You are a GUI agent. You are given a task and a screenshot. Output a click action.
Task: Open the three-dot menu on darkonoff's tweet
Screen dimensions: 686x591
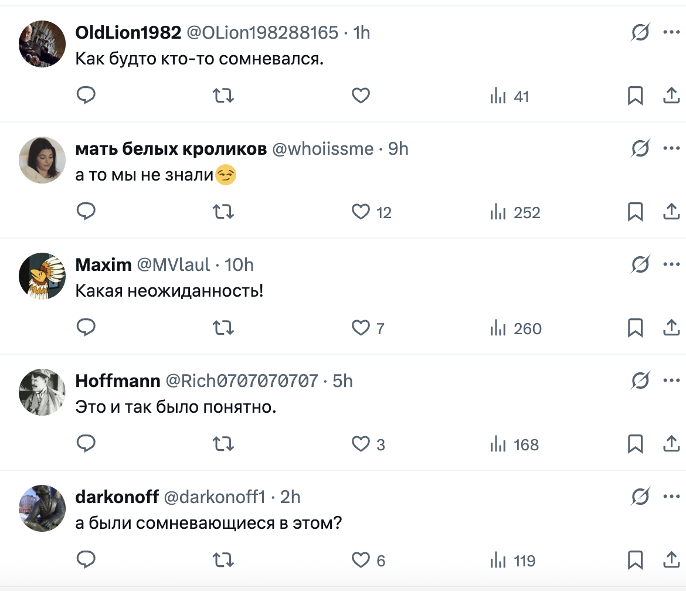[671, 497]
